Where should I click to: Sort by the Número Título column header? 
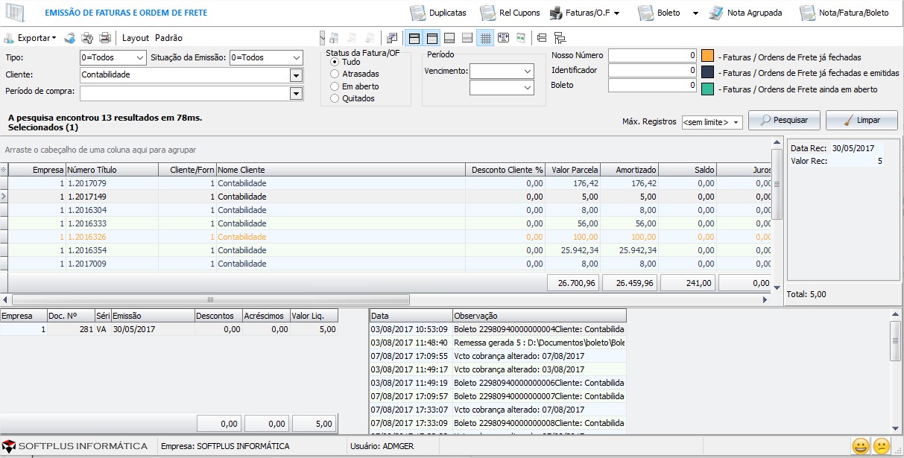click(112, 170)
